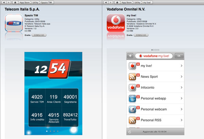Open home in the my live! window
Screen dimensions: 204x139
tap(117, 2)
